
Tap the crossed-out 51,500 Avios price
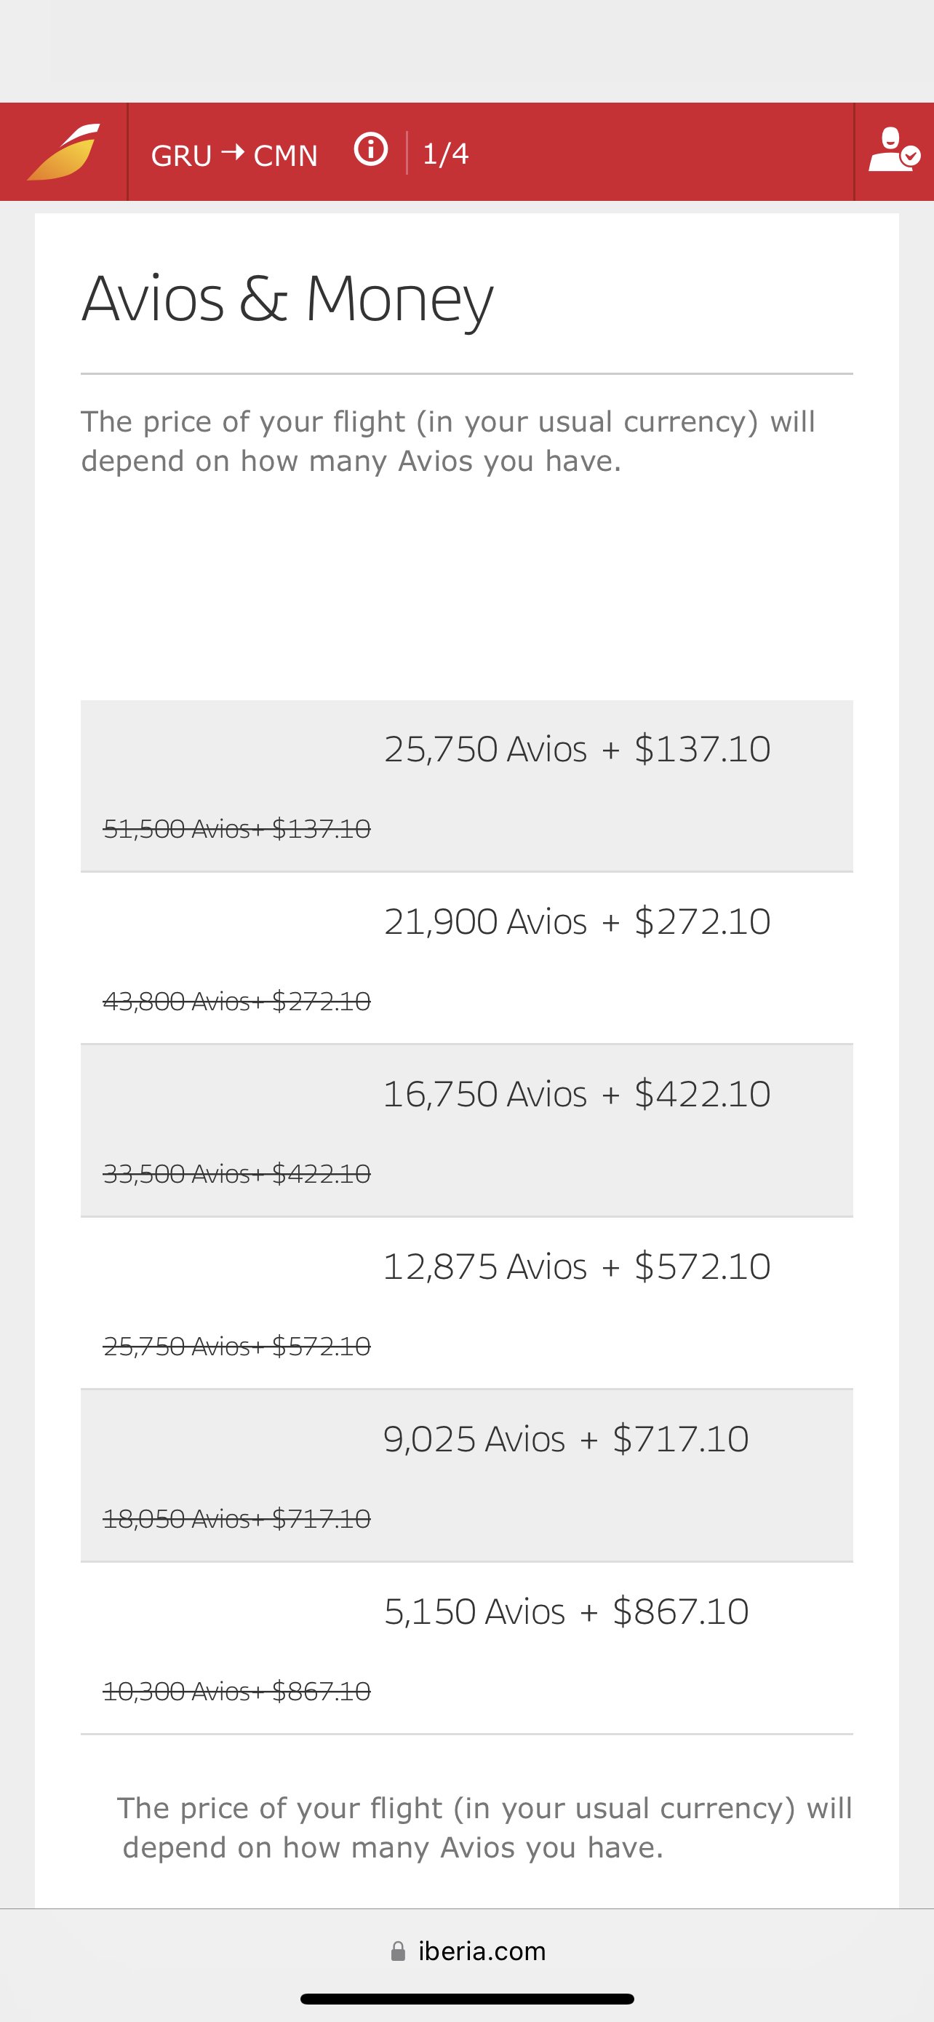237,829
